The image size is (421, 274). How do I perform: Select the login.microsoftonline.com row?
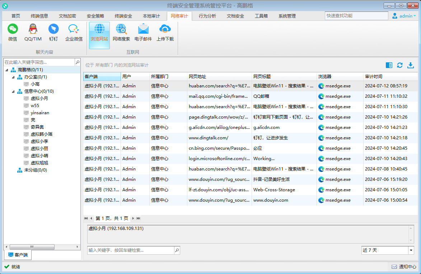(x=250, y=159)
